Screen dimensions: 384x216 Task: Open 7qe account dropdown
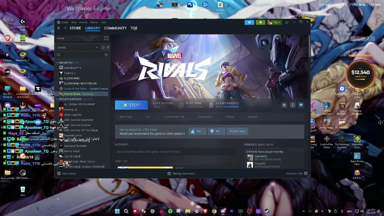click(274, 22)
